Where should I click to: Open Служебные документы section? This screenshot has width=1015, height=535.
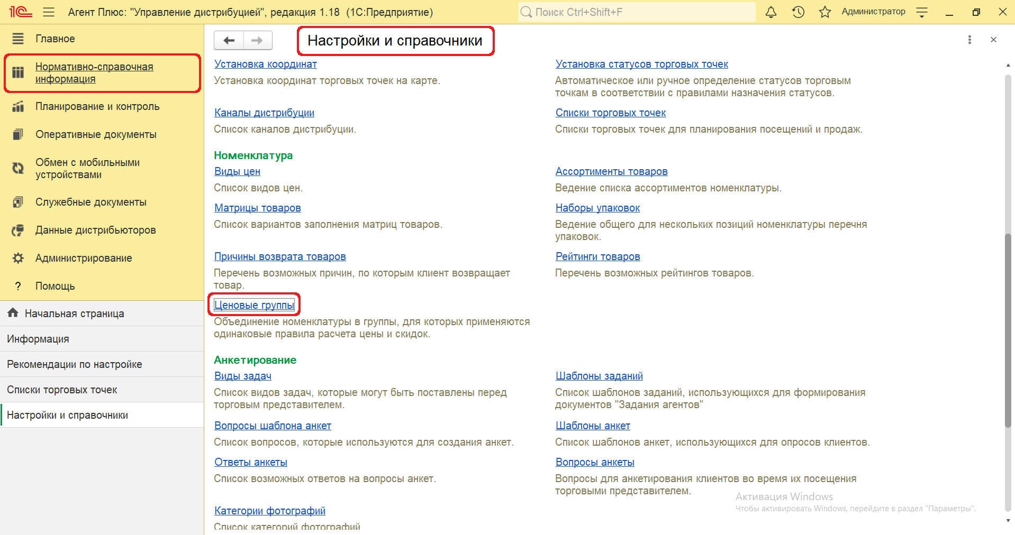(91, 202)
